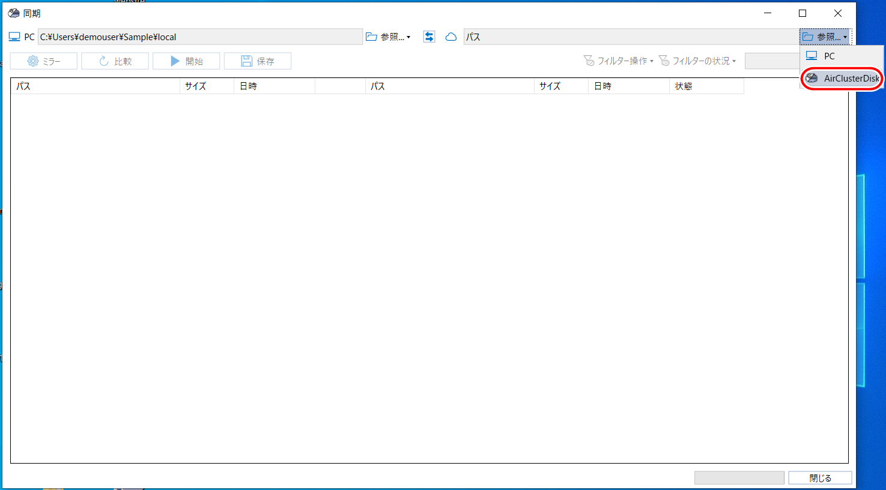Viewport: 886px width, 490px height.
Task: Choose PC in the browse dropdown menu
Action: (829, 56)
